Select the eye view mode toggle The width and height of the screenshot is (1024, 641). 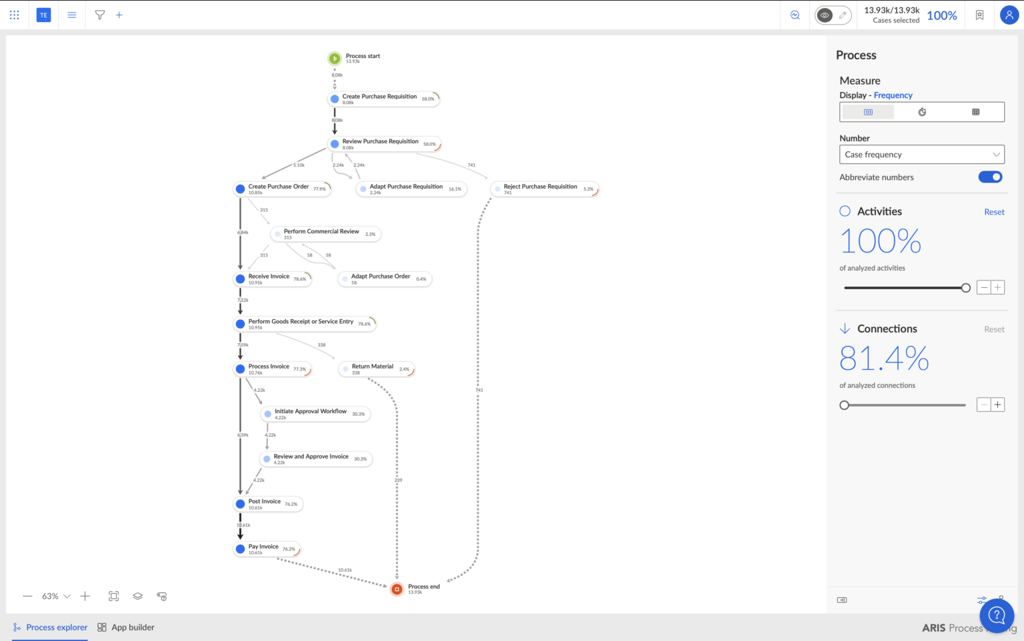(x=824, y=15)
